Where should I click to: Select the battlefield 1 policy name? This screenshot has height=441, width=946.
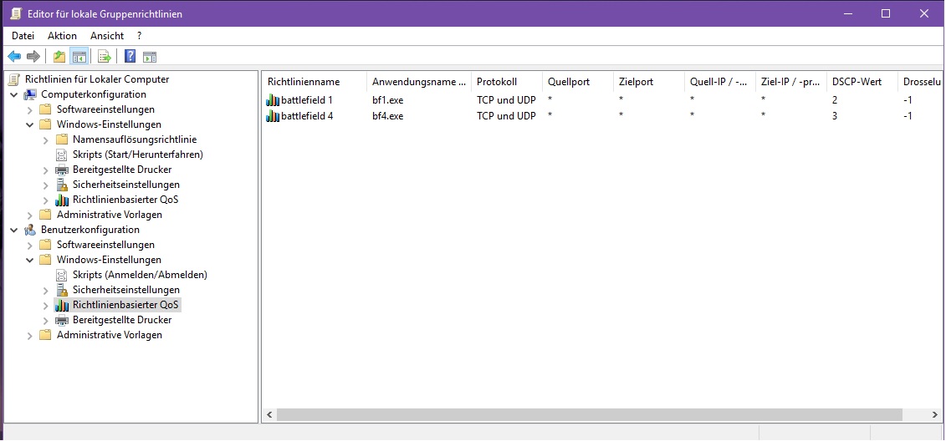pos(307,100)
